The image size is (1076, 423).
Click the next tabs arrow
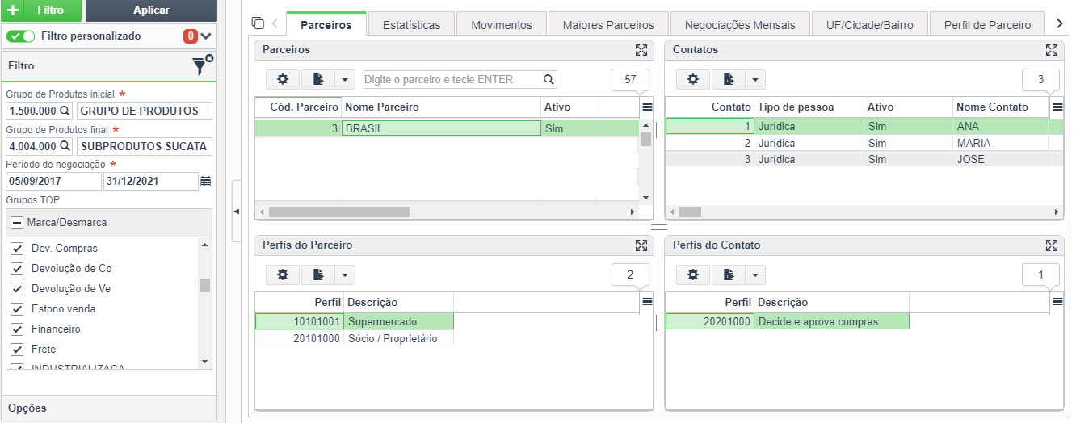click(x=1060, y=23)
